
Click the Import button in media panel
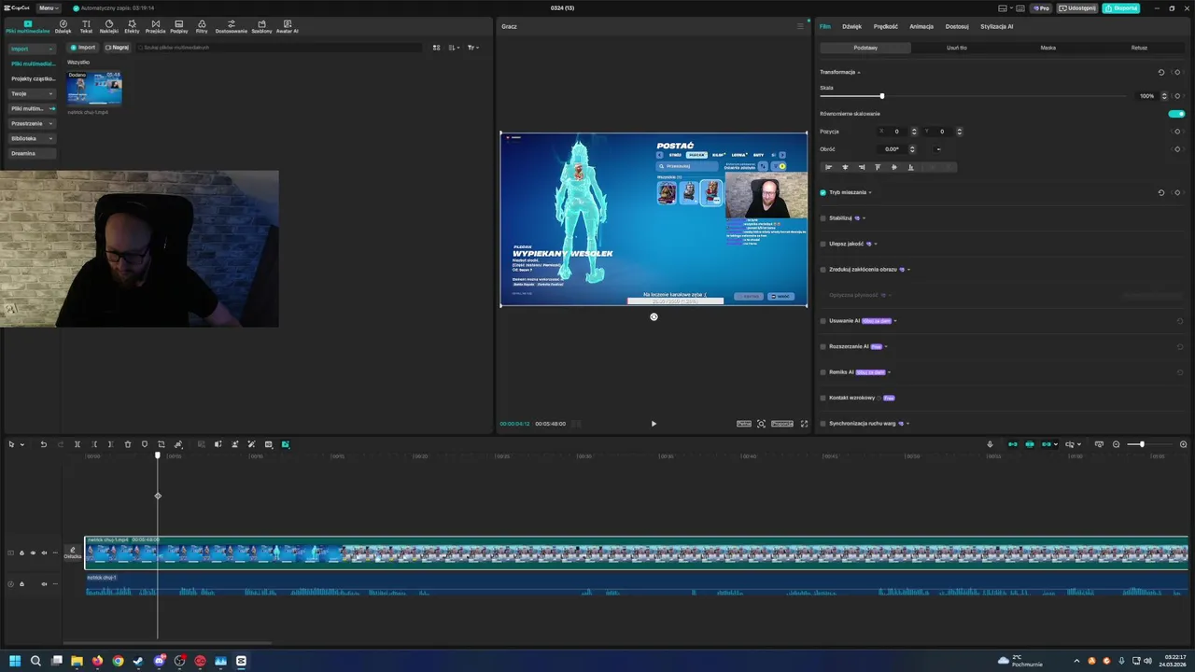pyautogui.click(x=83, y=47)
